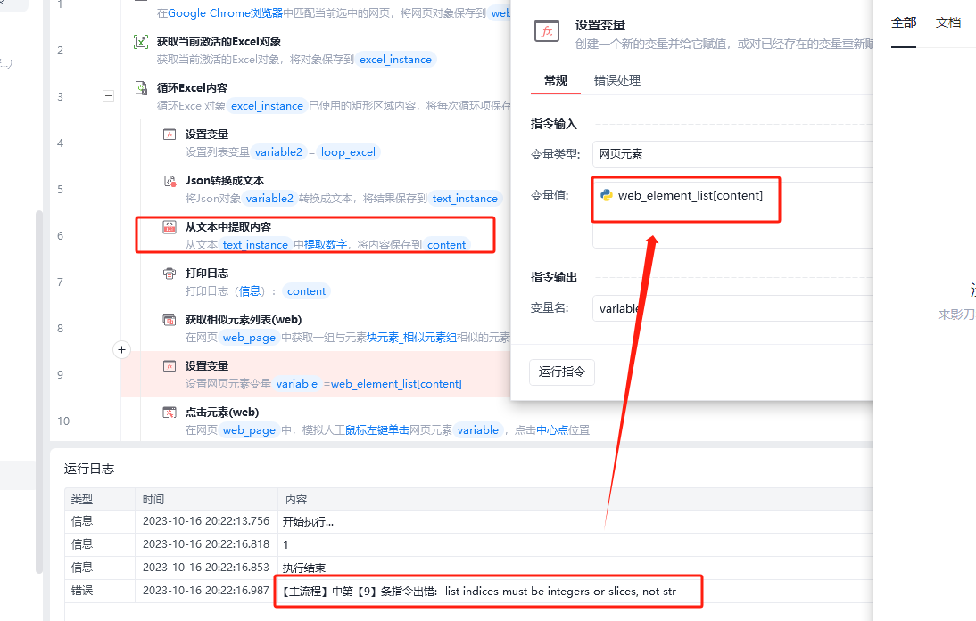Click the 错误 type cell in log

[81, 591]
